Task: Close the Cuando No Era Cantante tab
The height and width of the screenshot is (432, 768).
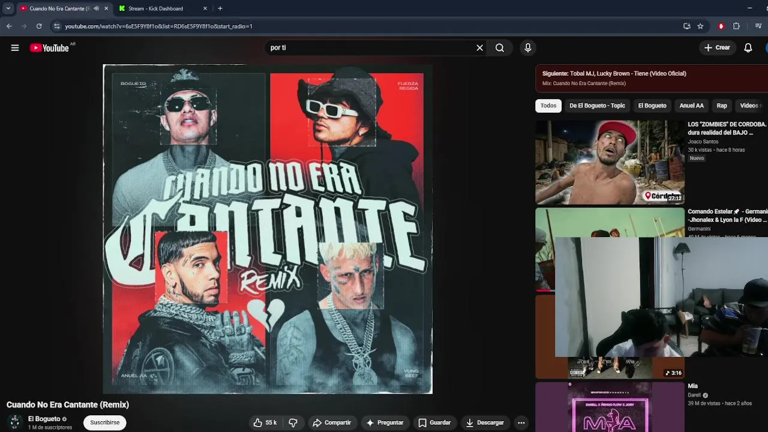Action: pyautogui.click(x=106, y=8)
